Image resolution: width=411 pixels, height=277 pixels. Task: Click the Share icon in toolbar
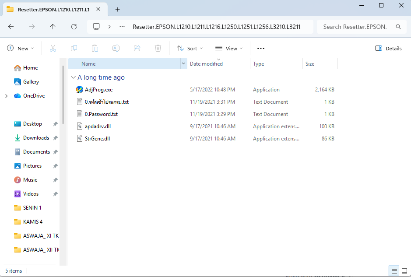tap(137, 49)
